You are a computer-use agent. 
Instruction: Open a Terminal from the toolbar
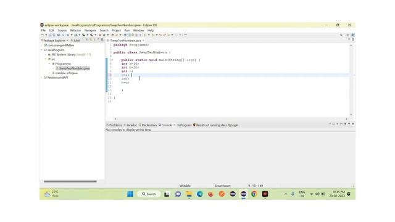[x=59, y=35]
